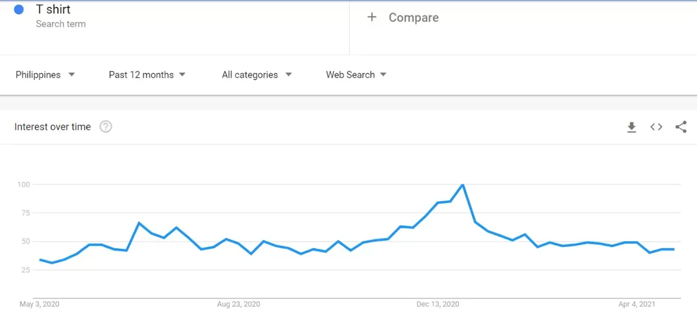Select the May 3, 2020 axis label
This screenshot has height=314, width=697.
pos(39,304)
